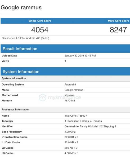Click the Google rammus page title
The image size is (130, 160).
21,8
